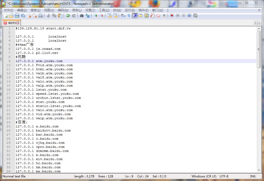Toggle word wrap from the toolbar
The image size is (264, 181).
[123, 16]
